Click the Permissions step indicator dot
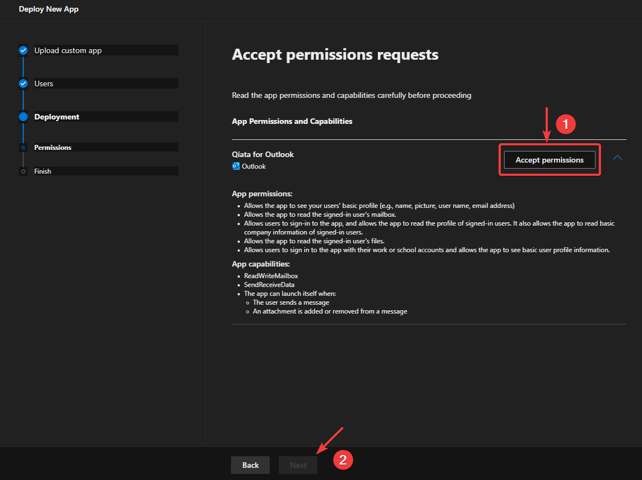Screen dimensions: 642x480 [x=23, y=147]
